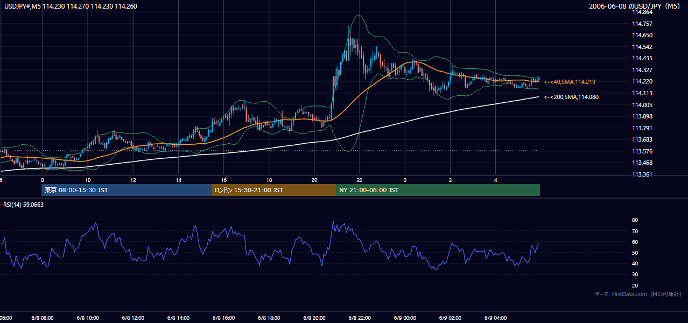Click the 40 SMA 114.219 label
The width and height of the screenshot is (688, 323).
pos(570,82)
